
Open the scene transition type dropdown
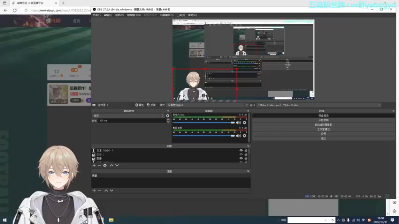tap(128, 116)
